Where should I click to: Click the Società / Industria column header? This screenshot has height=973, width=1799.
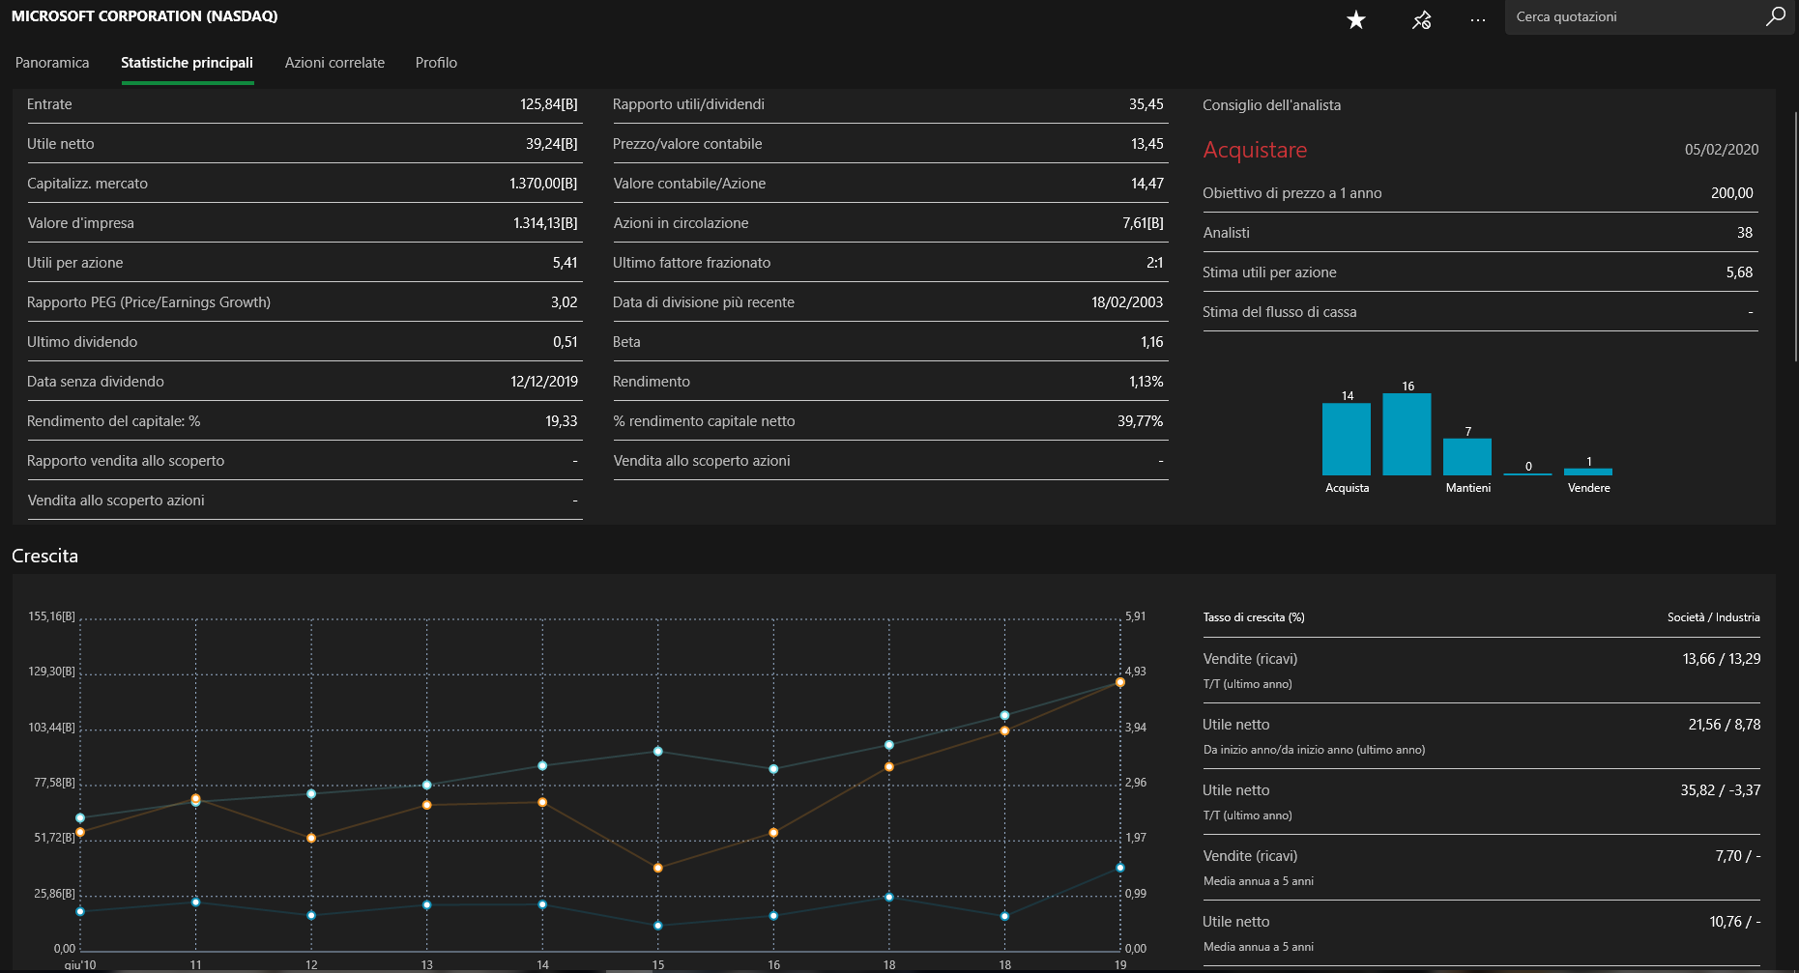(1714, 617)
